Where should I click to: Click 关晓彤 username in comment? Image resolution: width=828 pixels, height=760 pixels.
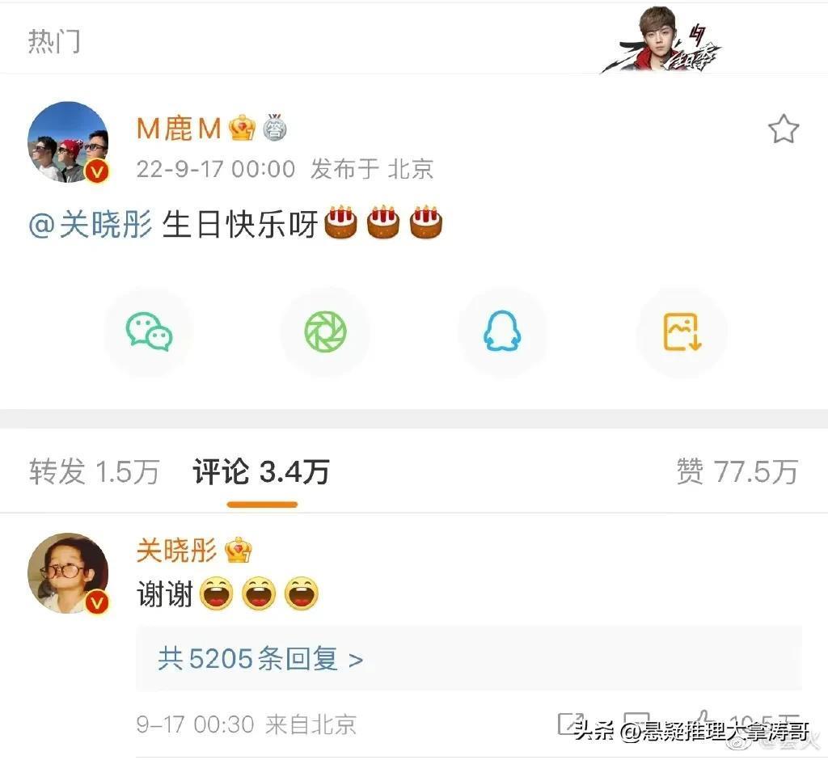click(x=176, y=551)
